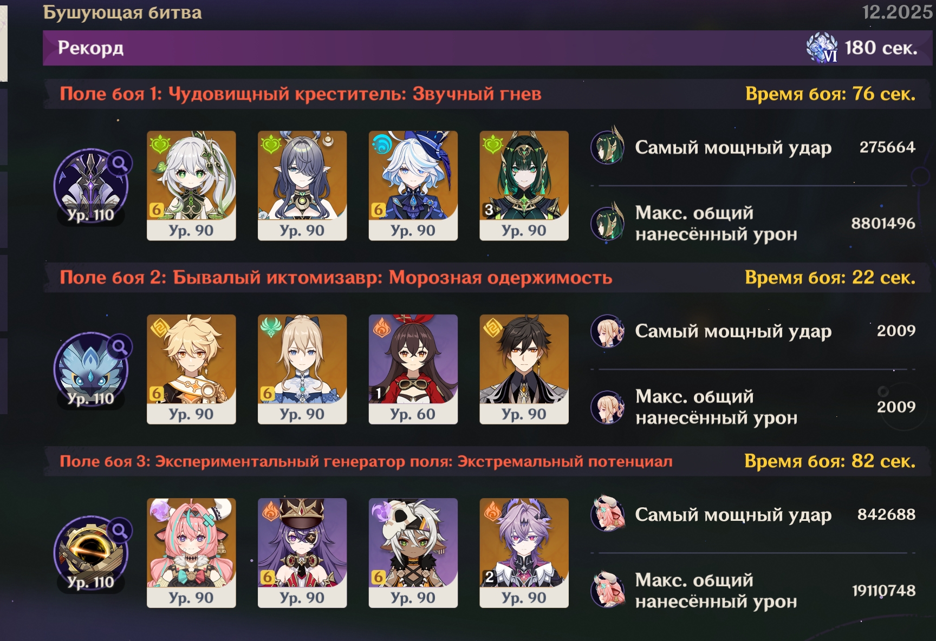The height and width of the screenshot is (641, 936).
Task: Select pink-haired character card in team 3
Action: point(191,553)
